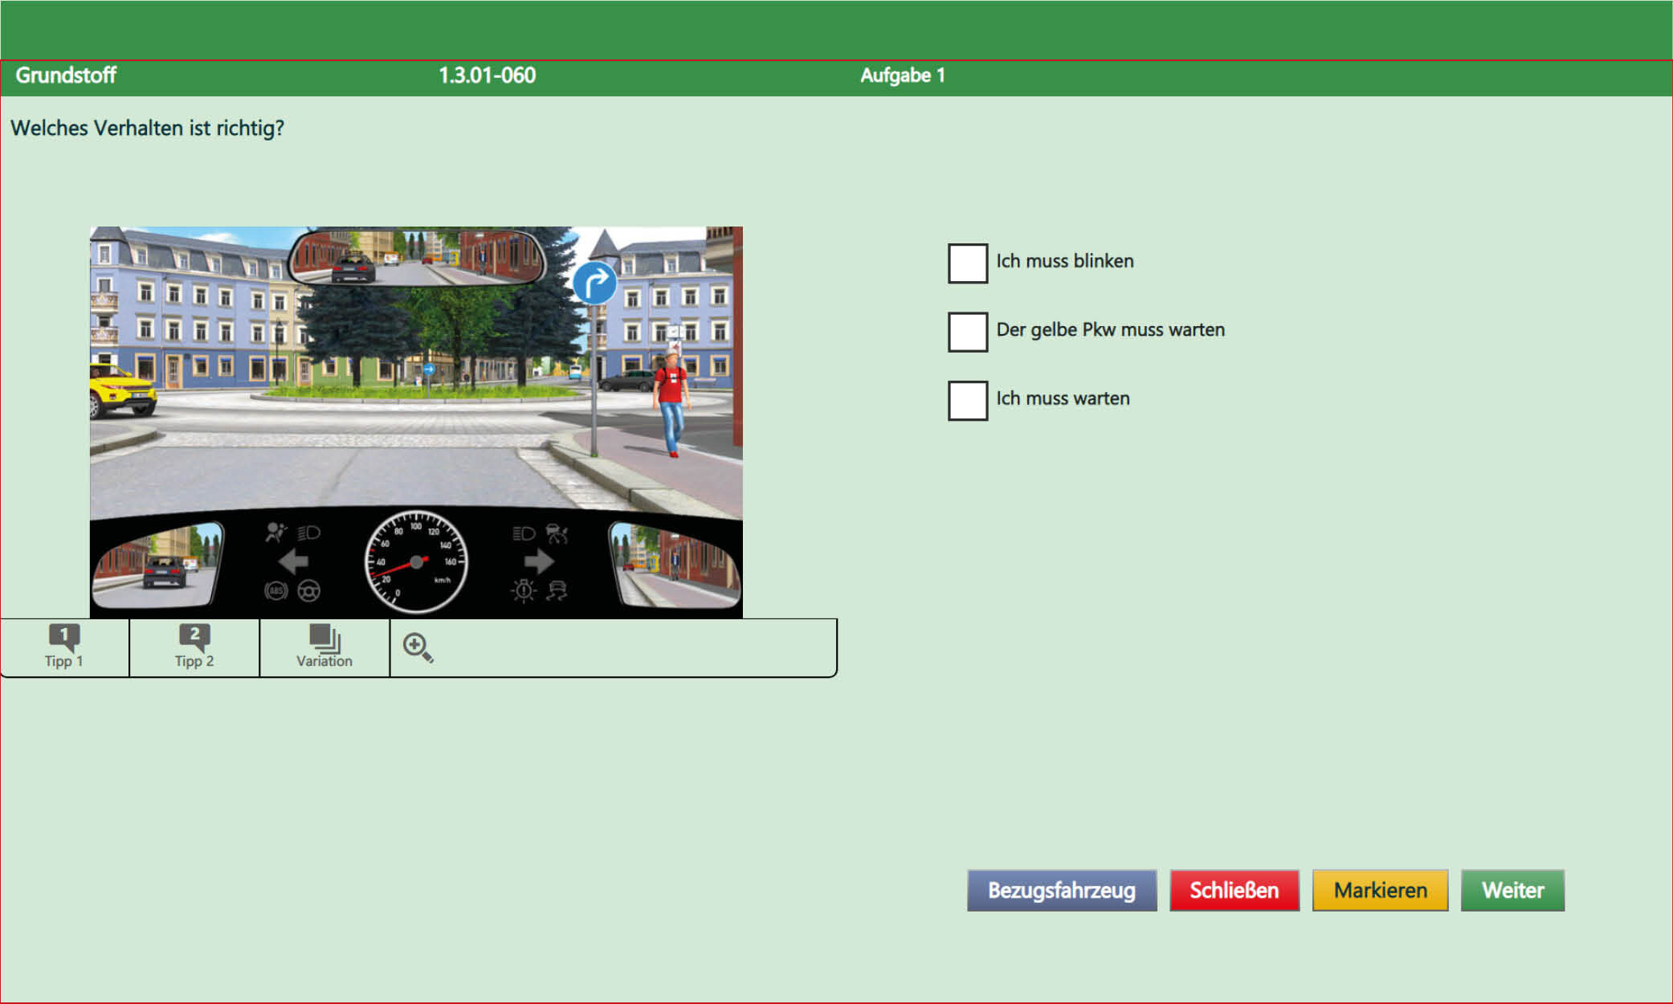The height and width of the screenshot is (1004, 1673).
Task: Click the magnifier zoom icon
Action: point(418,647)
